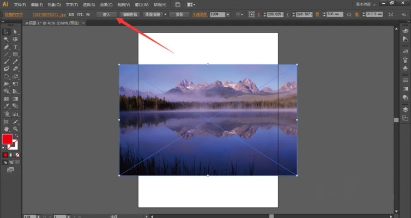Viewport: 411px width, 218px height.
Task: Select the Zoom magnifier tool
Action: [15, 129]
